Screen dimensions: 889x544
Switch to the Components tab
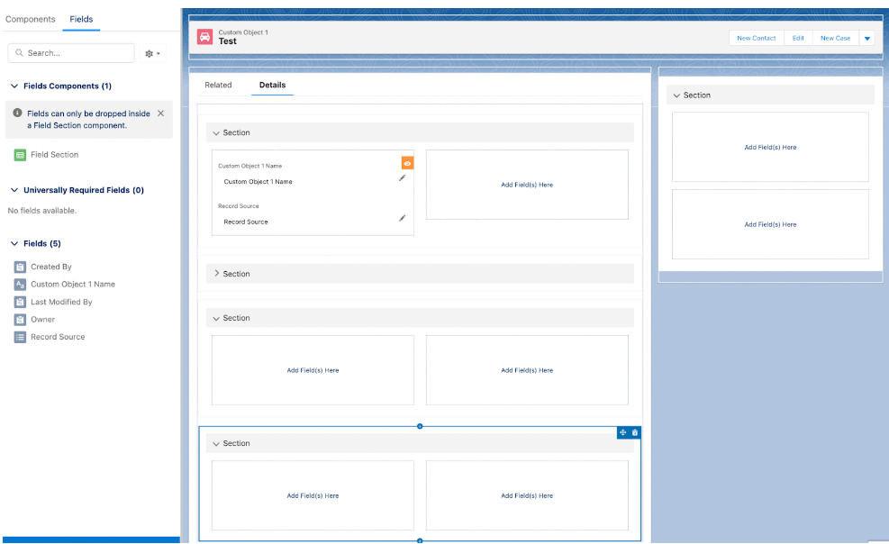(30, 19)
